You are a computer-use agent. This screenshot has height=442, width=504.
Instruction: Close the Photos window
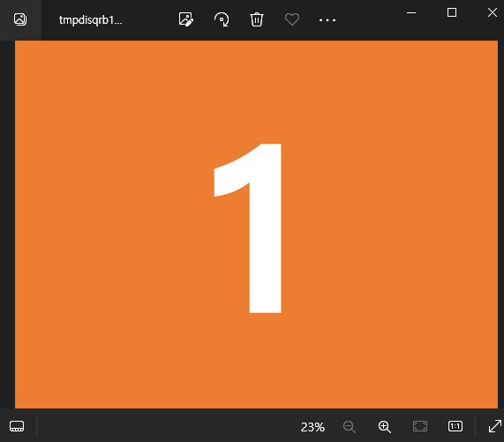[493, 12]
